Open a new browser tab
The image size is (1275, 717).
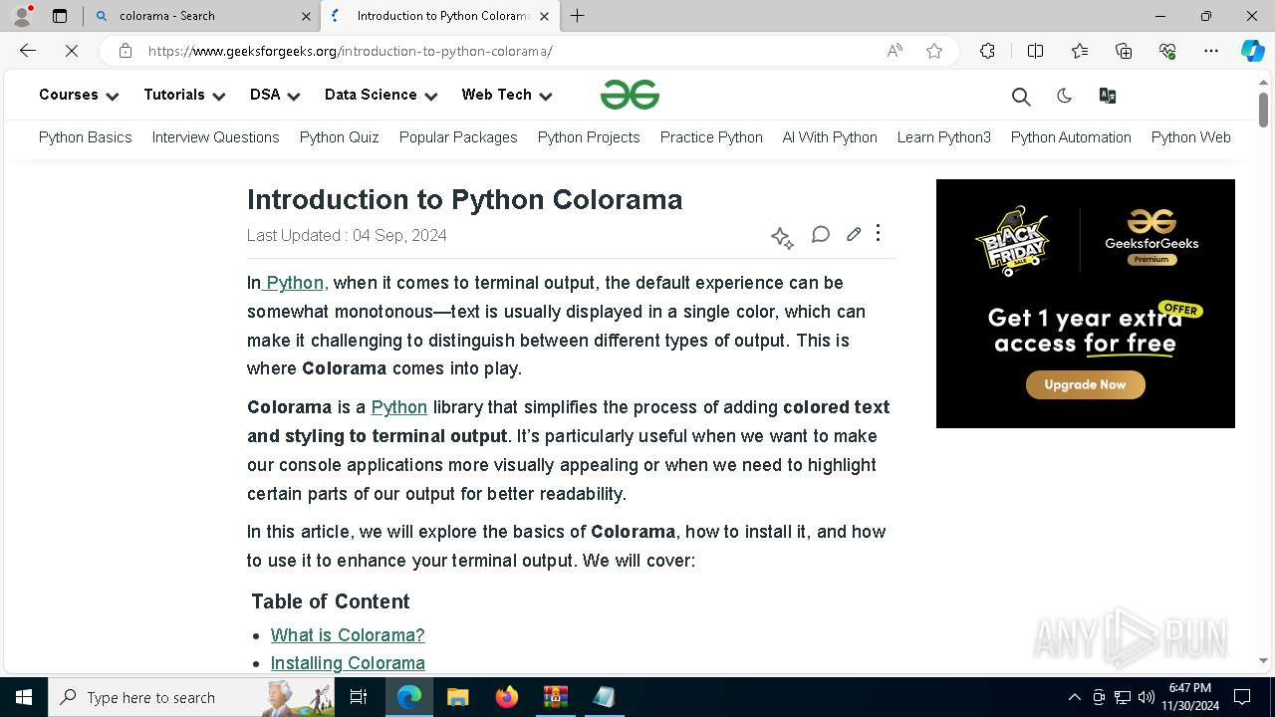(577, 16)
